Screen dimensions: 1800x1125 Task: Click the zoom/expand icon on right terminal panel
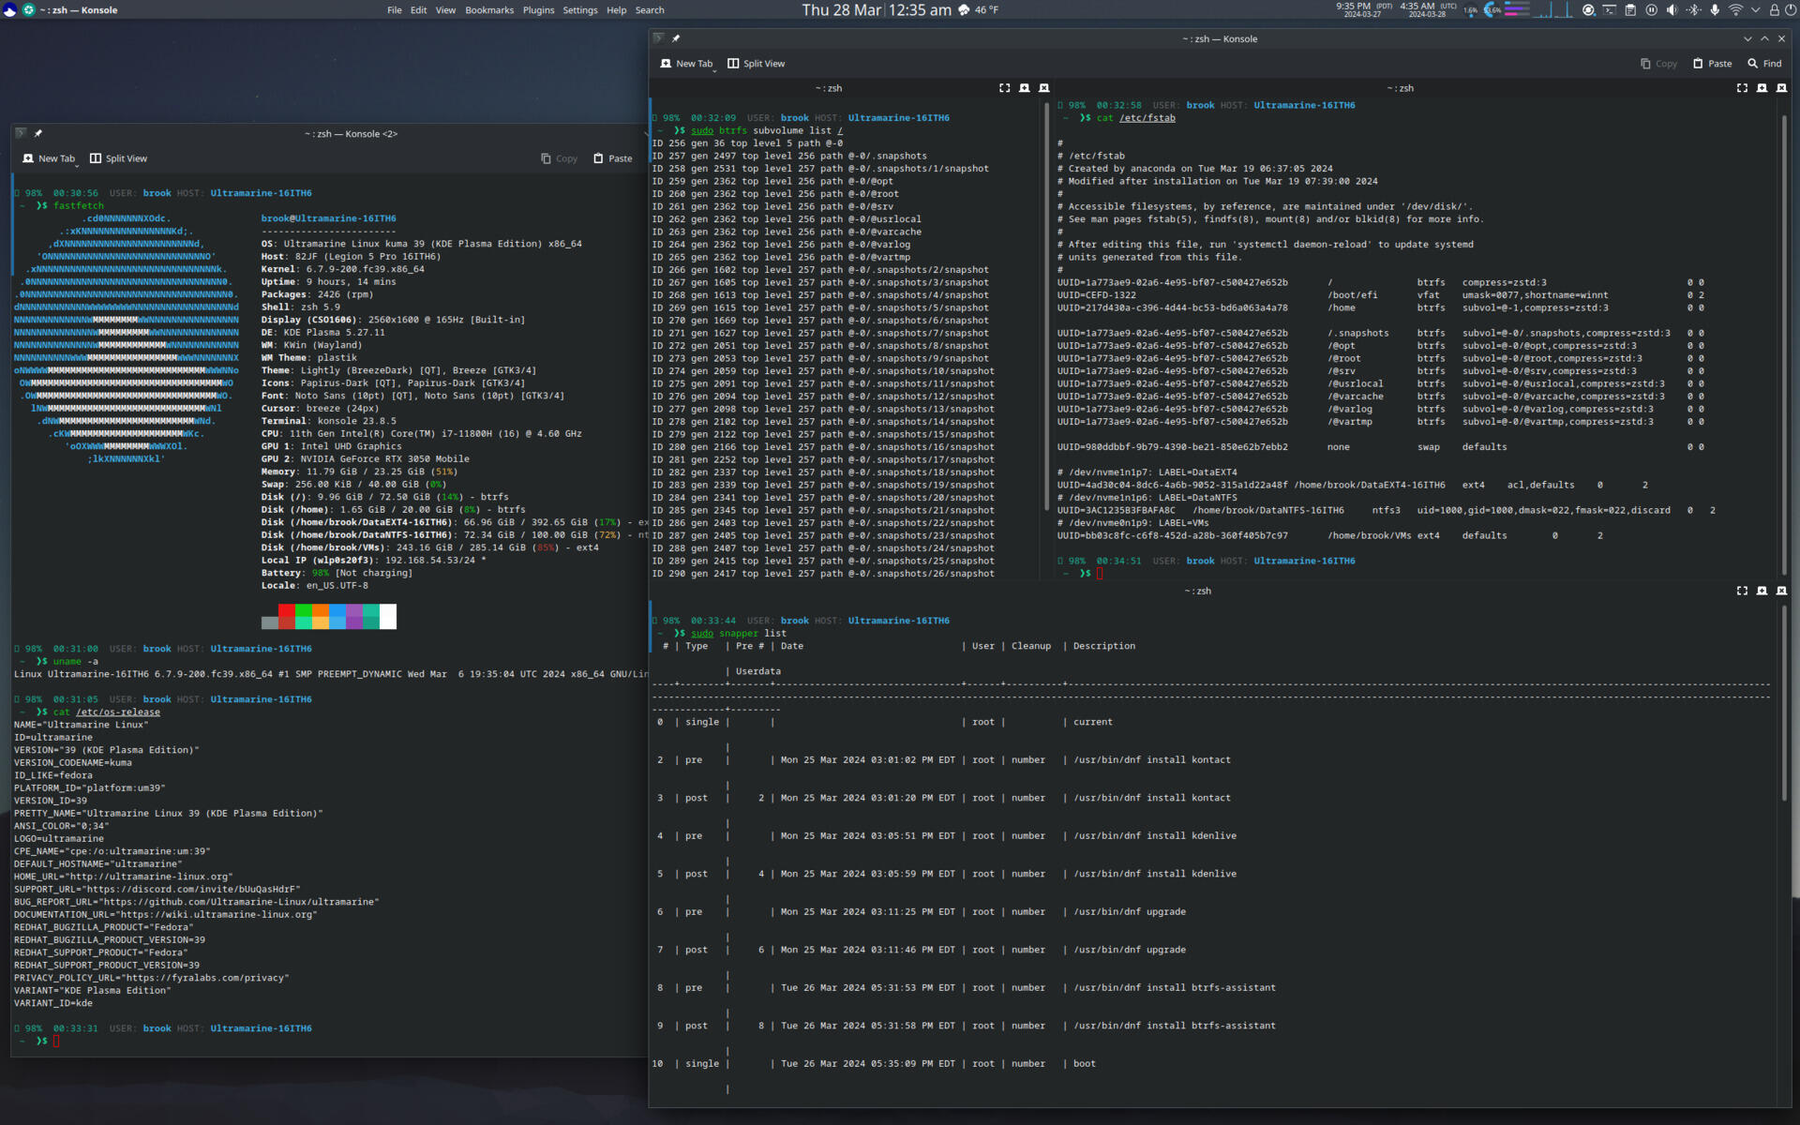[x=1742, y=87]
